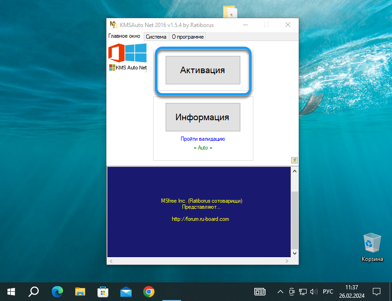
Task: Expand hidden system tray icons chevron
Action: point(280,292)
